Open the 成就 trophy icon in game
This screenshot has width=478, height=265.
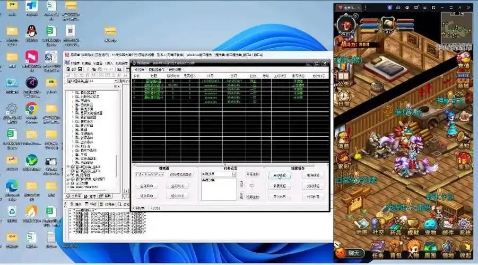[x=413, y=226]
